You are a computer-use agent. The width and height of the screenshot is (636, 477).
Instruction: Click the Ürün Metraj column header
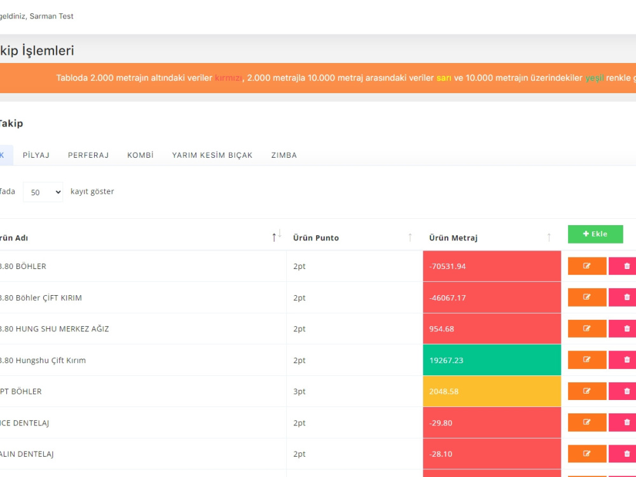point(453,238)
